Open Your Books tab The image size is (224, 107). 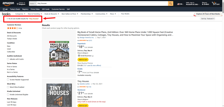click(125, 14)
